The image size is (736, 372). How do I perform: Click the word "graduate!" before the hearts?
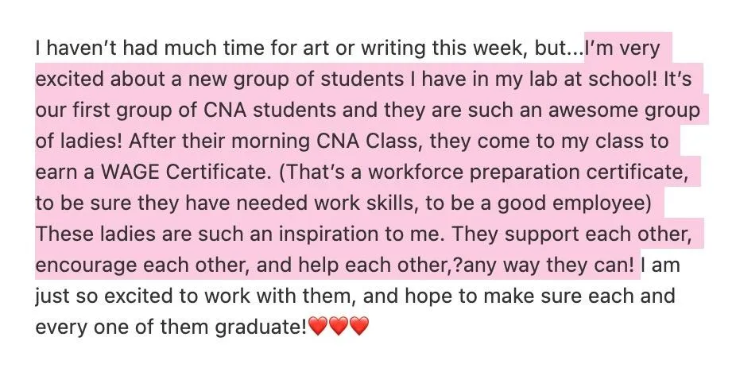coord(261,327)
